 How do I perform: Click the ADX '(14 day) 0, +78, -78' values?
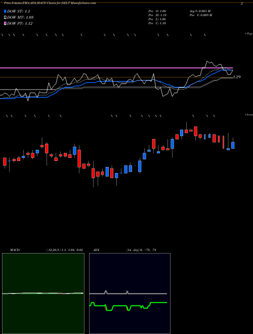(141, 250)
